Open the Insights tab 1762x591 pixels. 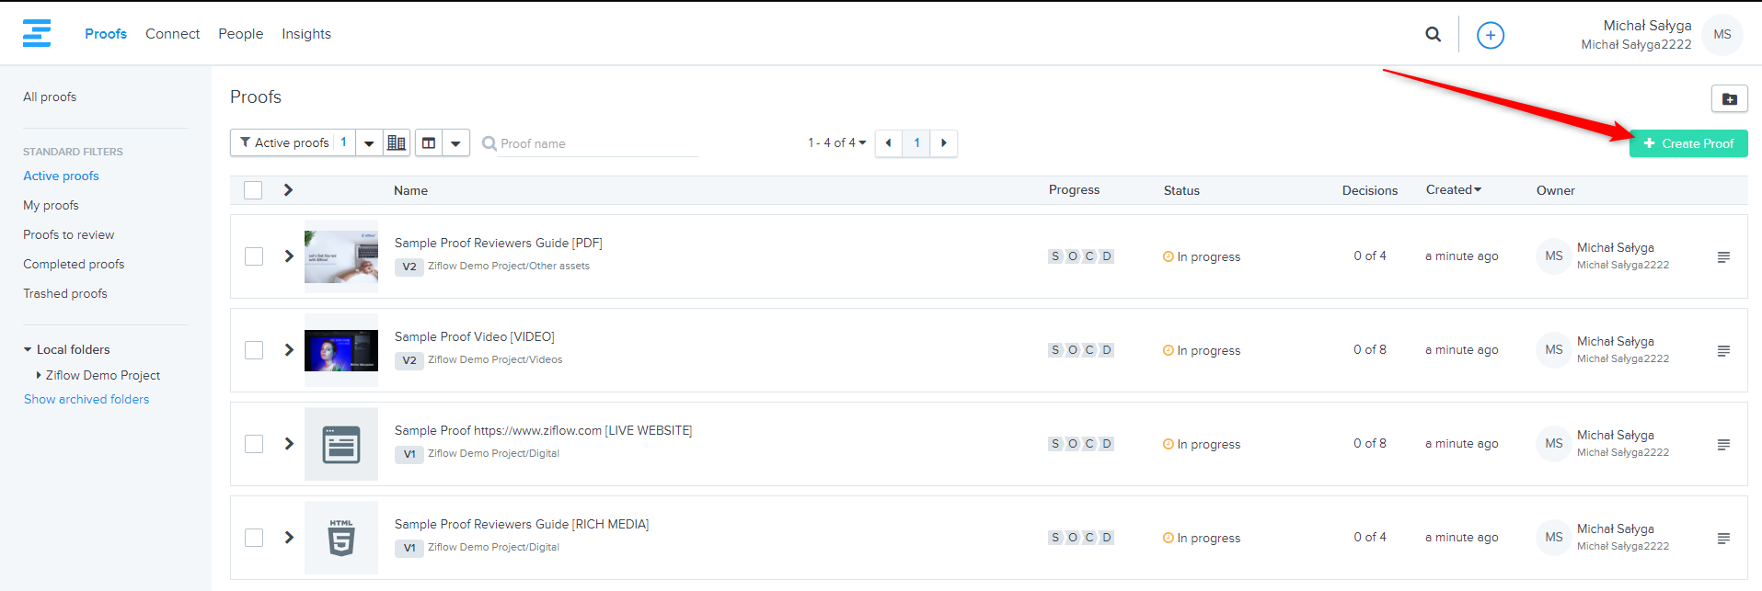[x=305, y=34]
